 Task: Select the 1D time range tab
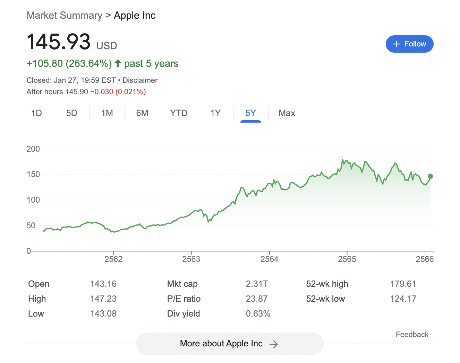pos(36,113)
